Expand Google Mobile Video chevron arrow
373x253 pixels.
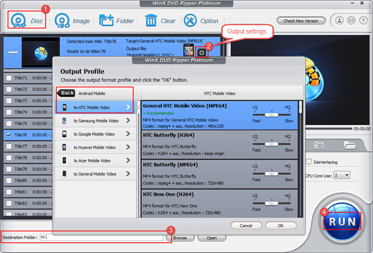[128, 134]
